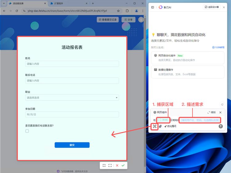Click the collapse icon above input box
Screen dimensions: 231x173
(x=222, y=105)
